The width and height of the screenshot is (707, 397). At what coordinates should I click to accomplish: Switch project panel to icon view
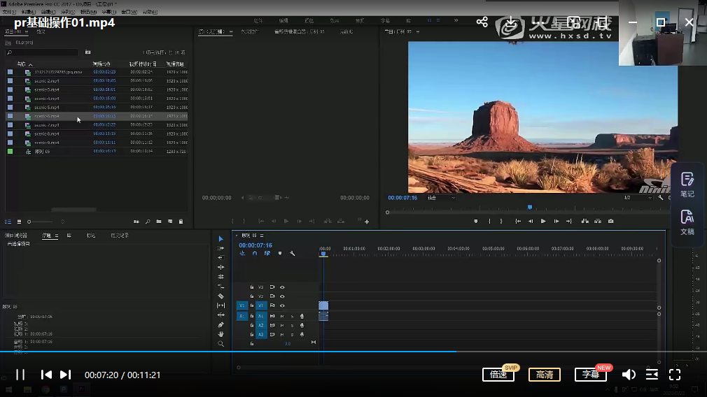click(19, 222)
